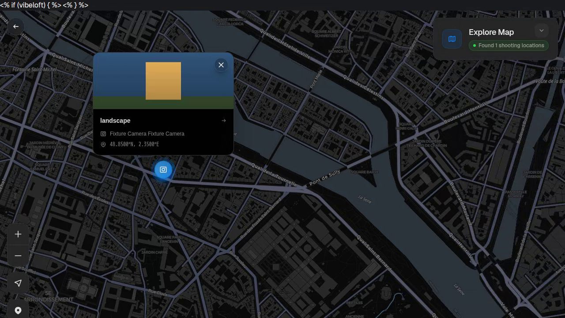The image size is (565, 318).
Task: Click the Pont de Sully map label
Action: 325,177
